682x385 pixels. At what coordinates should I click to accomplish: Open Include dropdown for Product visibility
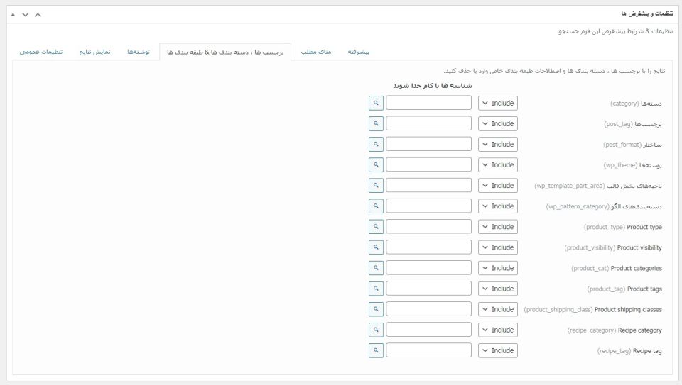tap(497, 247)
